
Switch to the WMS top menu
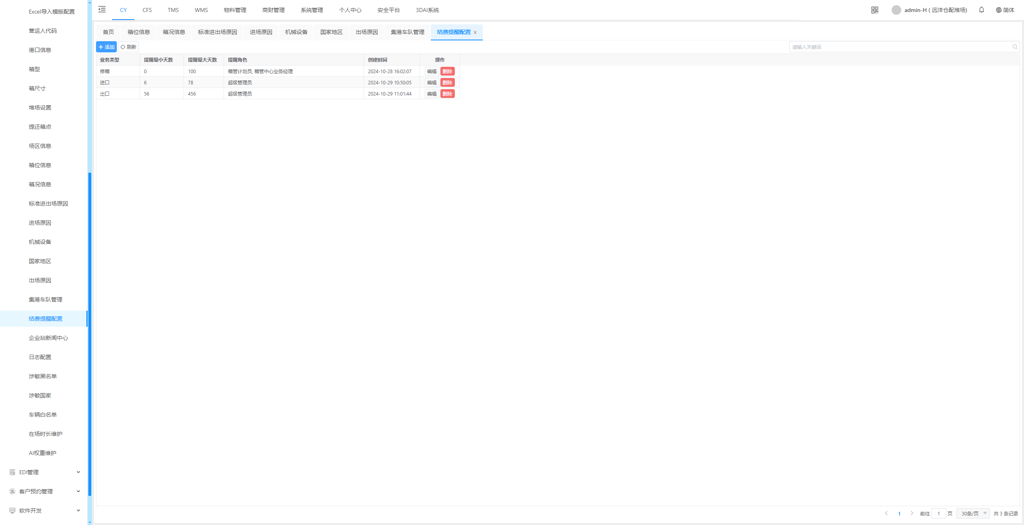pyautogui.click(x=201, y=10)
